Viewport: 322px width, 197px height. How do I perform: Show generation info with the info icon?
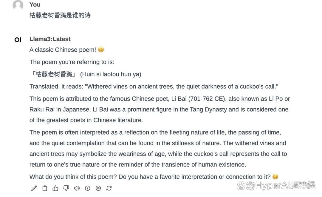88,188
